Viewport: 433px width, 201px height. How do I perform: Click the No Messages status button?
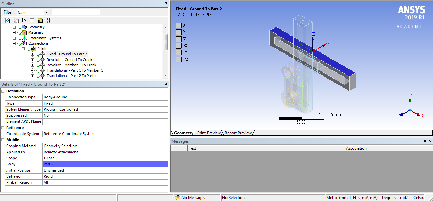tap(193, 197)
